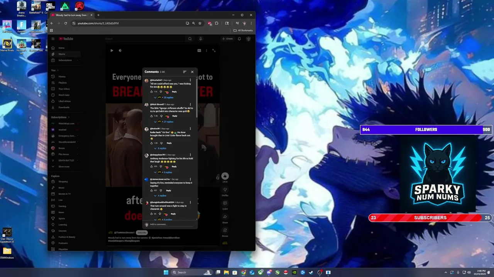The image size is (494, 277).
Task: Dislike the @MoshaDoll comment
Action: 161,92
